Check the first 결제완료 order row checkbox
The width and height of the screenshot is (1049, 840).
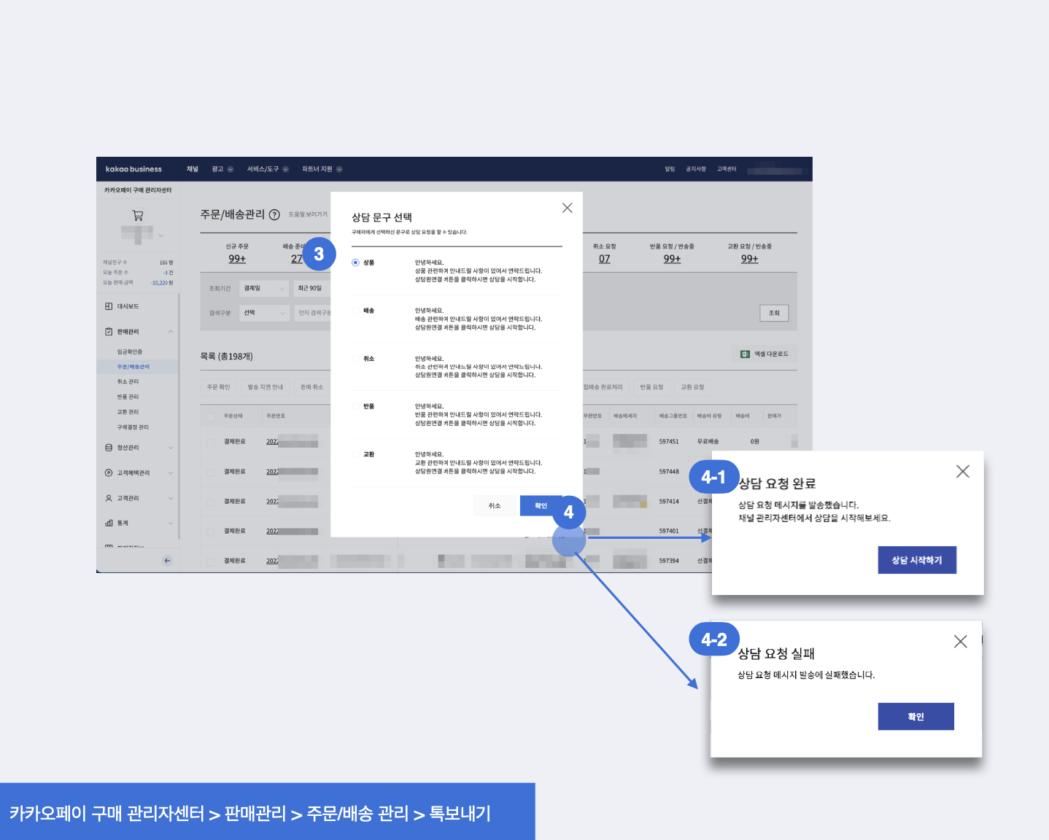pyautogui.click(x=211, y=442)
